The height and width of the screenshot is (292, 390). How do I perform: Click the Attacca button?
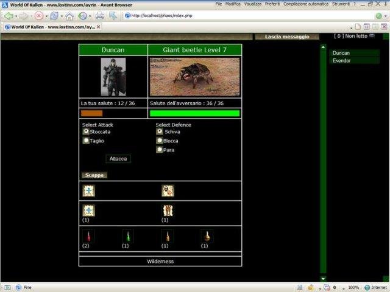(x=118, y=159)
